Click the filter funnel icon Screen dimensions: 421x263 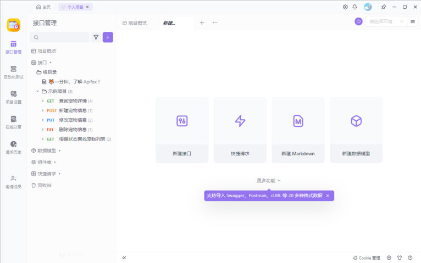point(96,37)
